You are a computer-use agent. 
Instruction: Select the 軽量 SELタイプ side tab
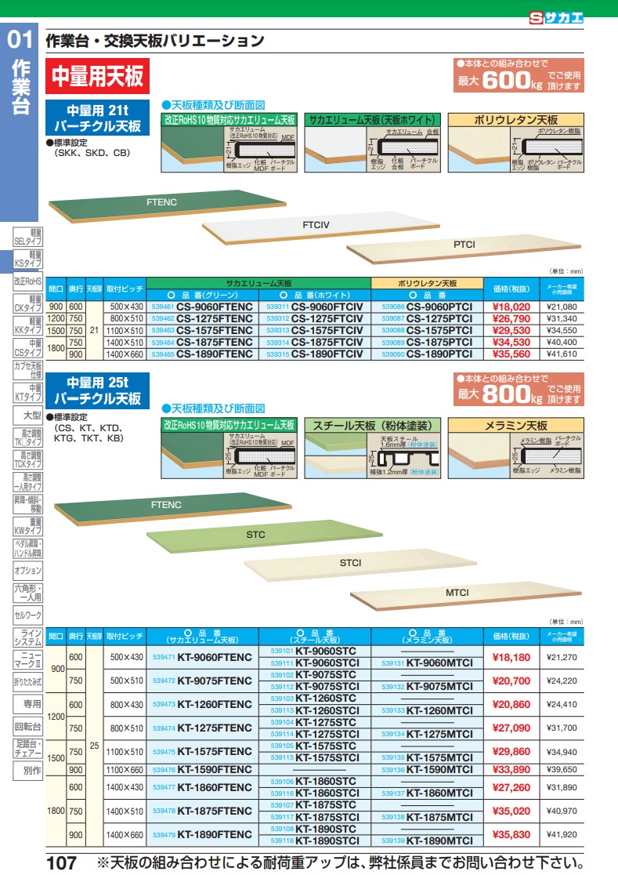28,237
